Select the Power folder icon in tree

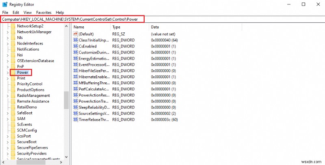[13, 73]
